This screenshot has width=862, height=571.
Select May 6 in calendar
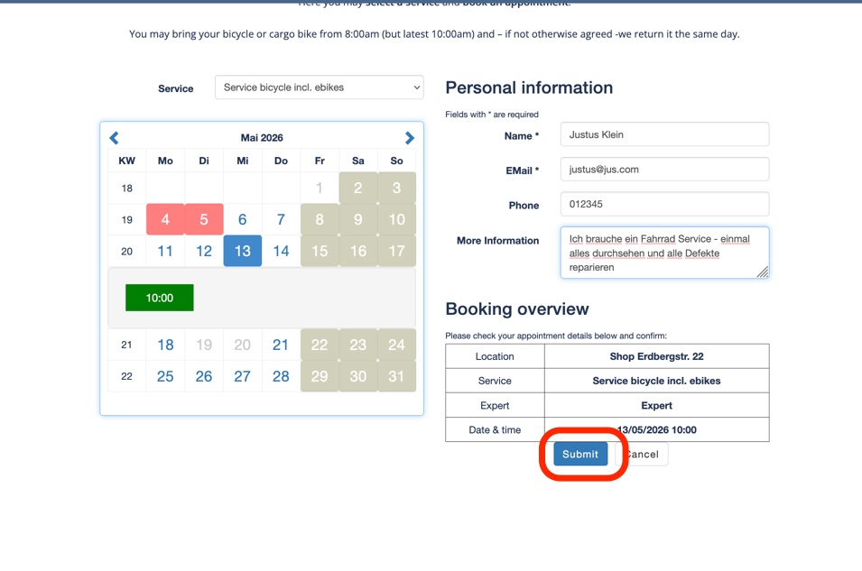(242, 219)
